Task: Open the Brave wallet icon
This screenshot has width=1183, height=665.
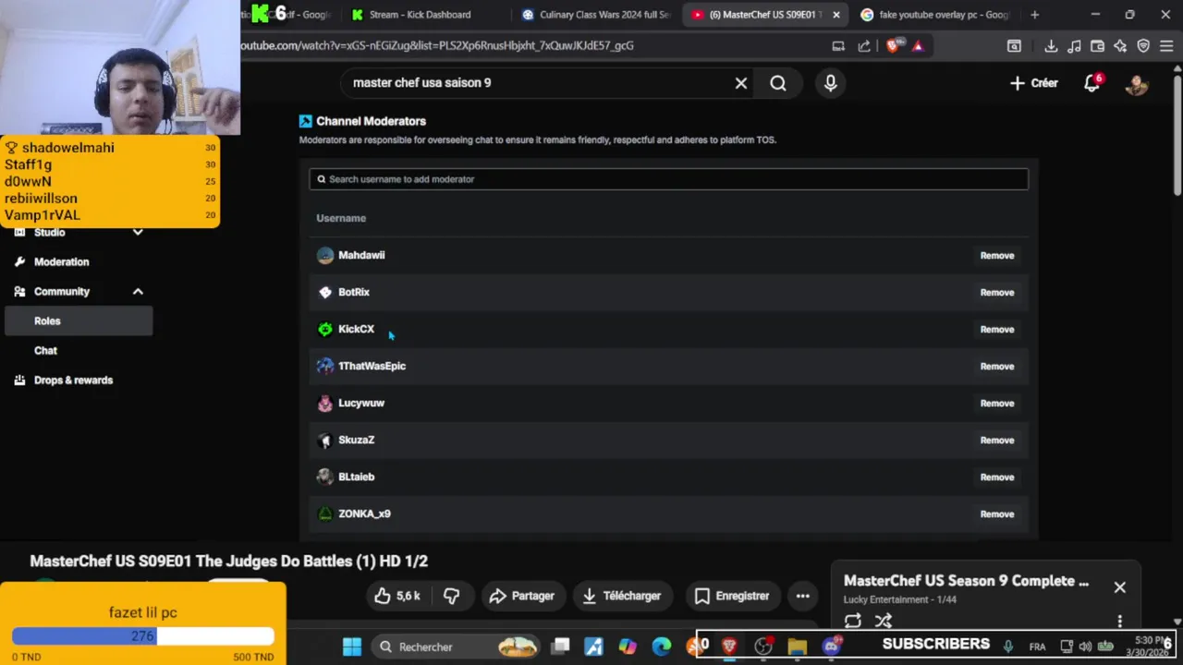Action: click(x=1097, y=46)
